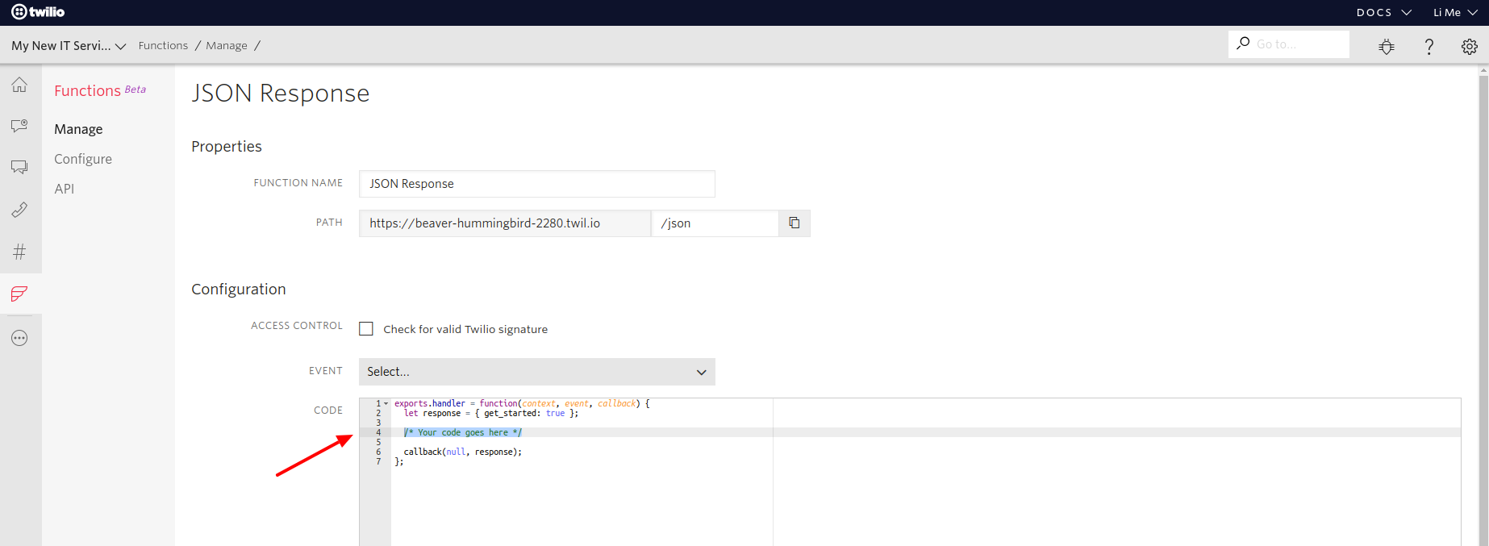The image size is (1489, 546).
Task: Open the Li Me account menu
Action: (1455, 12)
